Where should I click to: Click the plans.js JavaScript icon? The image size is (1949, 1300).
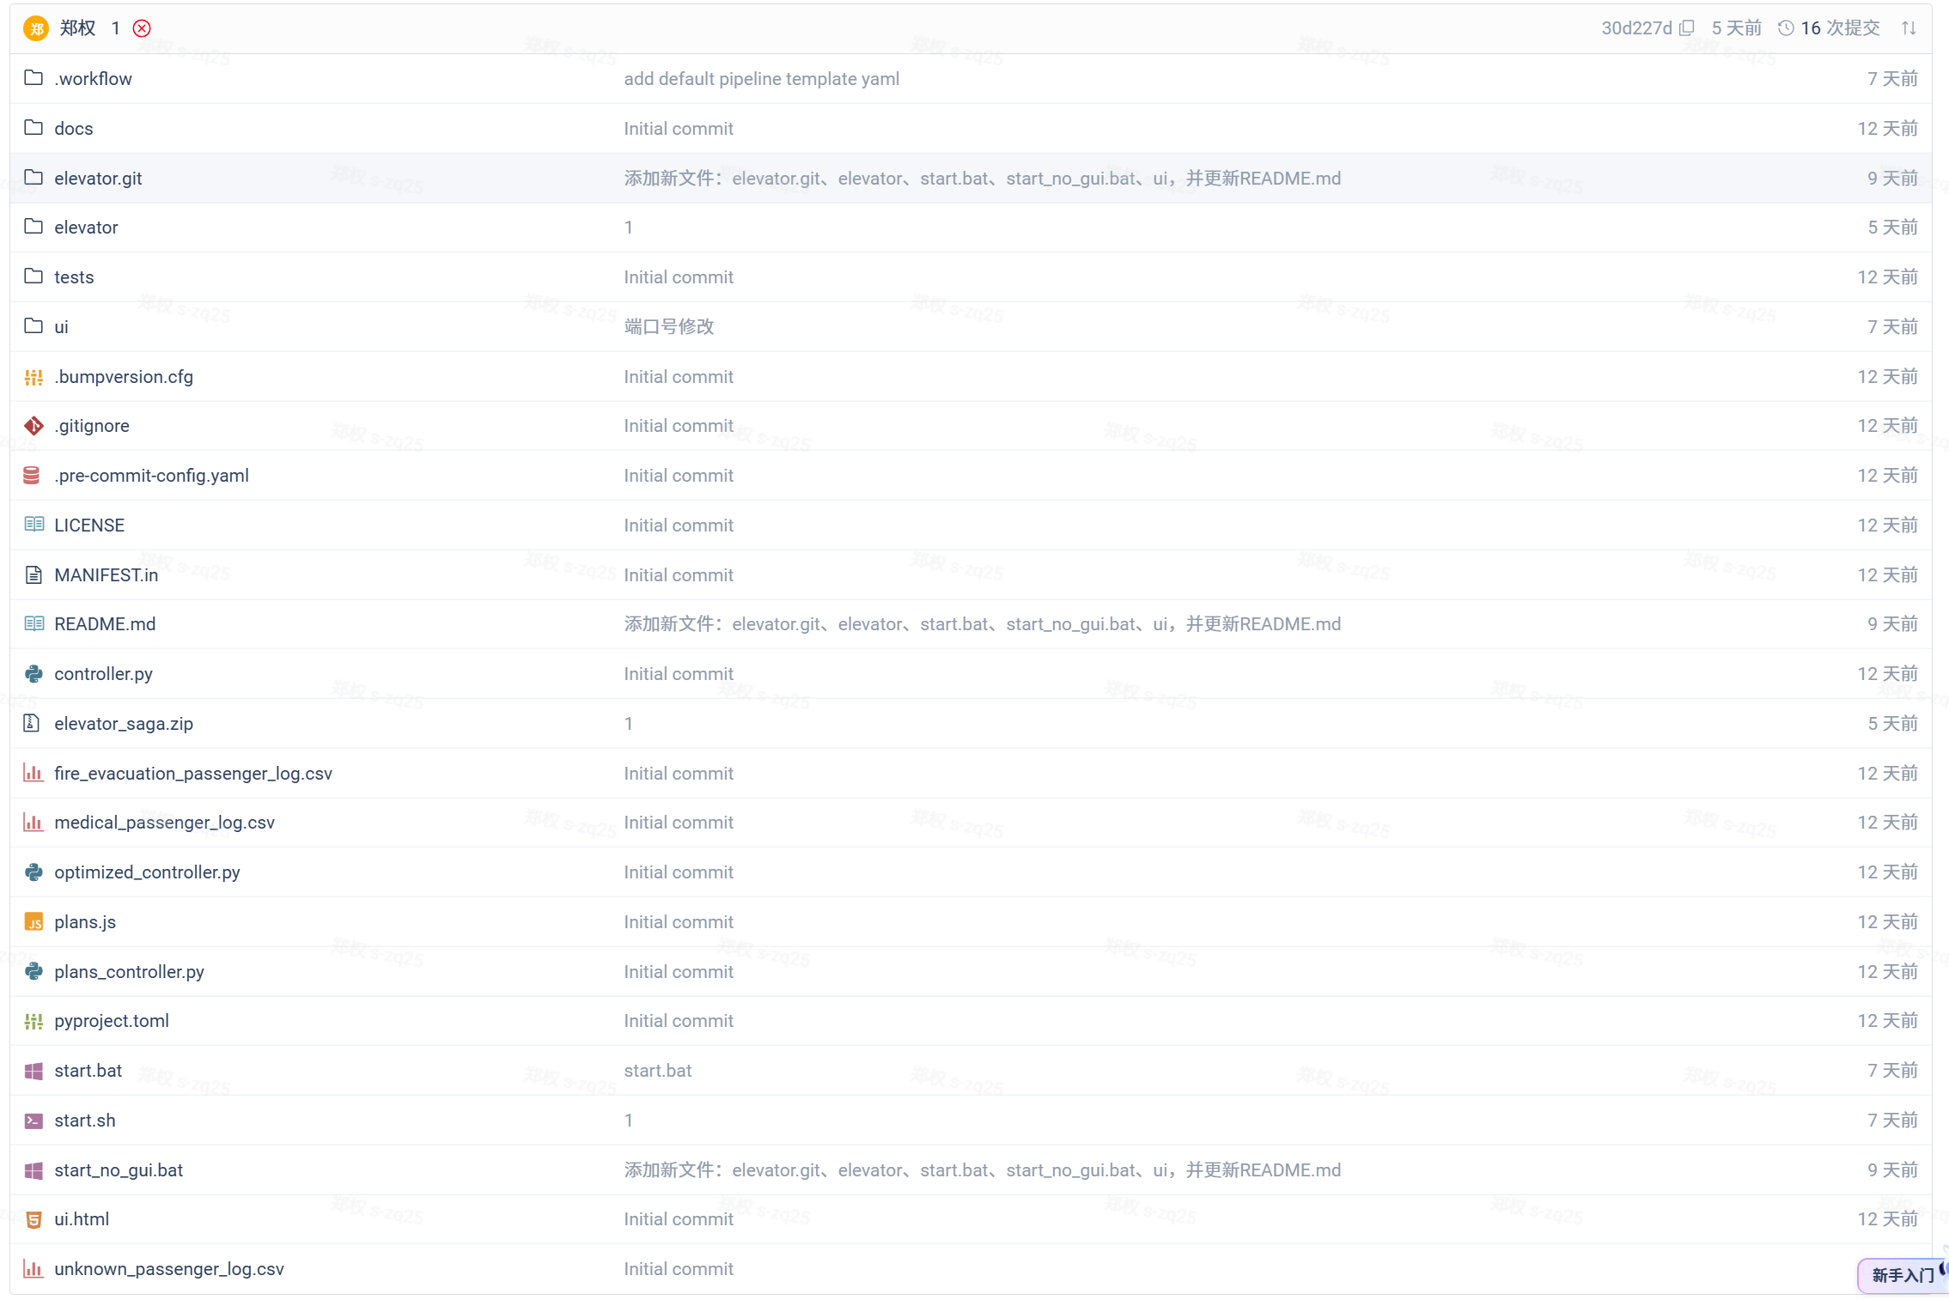33,922
